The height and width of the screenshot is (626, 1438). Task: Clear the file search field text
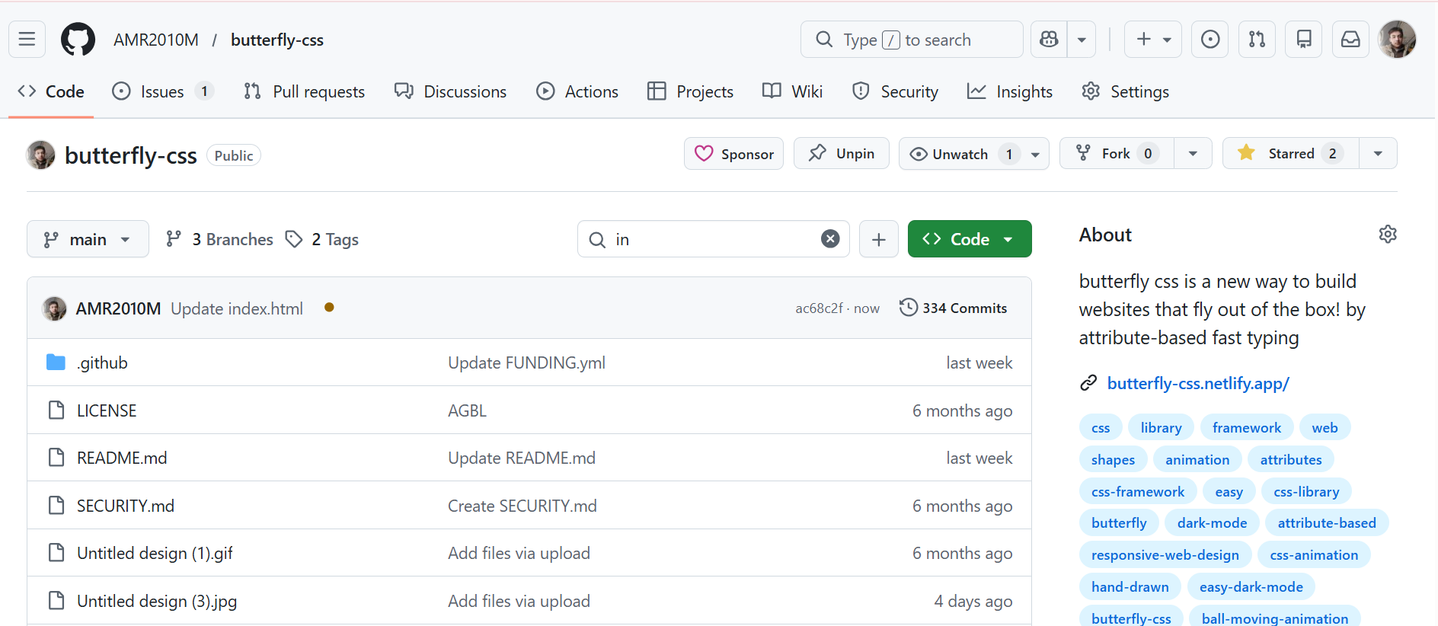pyautogui.click(x=830, y=239)
